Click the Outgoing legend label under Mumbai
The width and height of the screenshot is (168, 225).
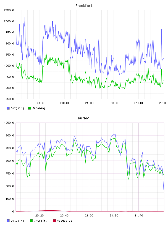17,221
